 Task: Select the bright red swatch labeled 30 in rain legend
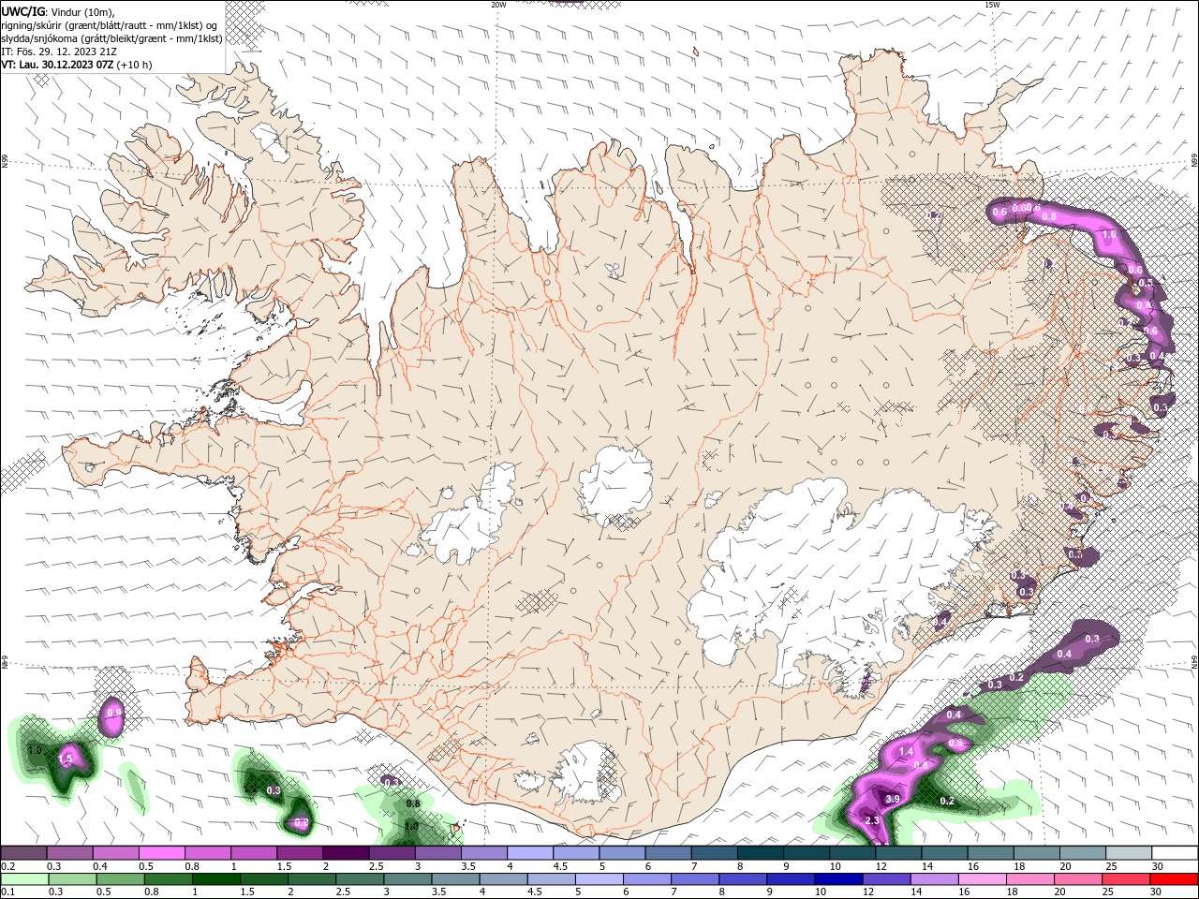click(x=1173, y=879)
